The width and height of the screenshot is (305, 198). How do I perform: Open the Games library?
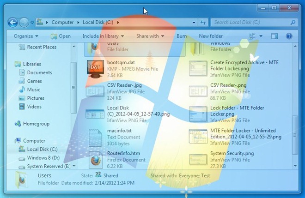[x=30, y=81]
